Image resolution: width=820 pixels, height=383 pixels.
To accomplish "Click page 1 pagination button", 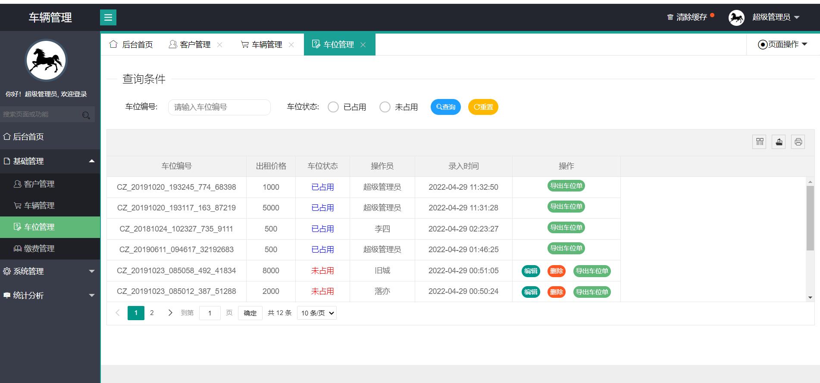I will pos(136,313).
